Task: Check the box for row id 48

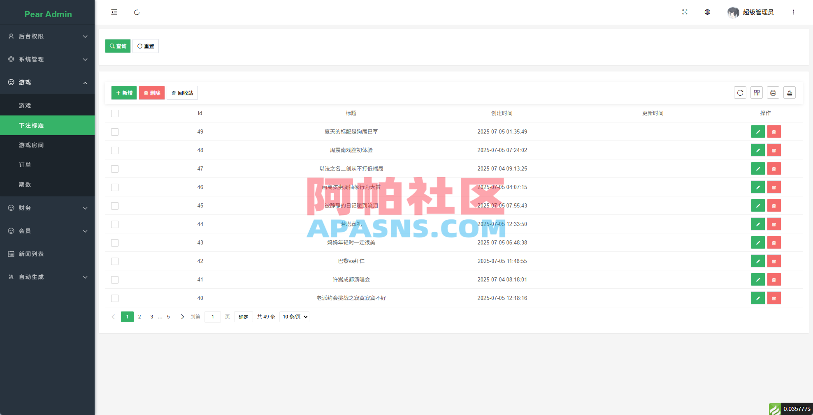Action: click(115, 150)
